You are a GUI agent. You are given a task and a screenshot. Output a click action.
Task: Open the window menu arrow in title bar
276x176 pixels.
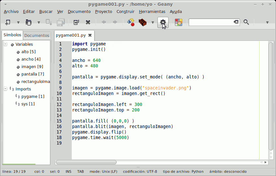pos(5,5)
